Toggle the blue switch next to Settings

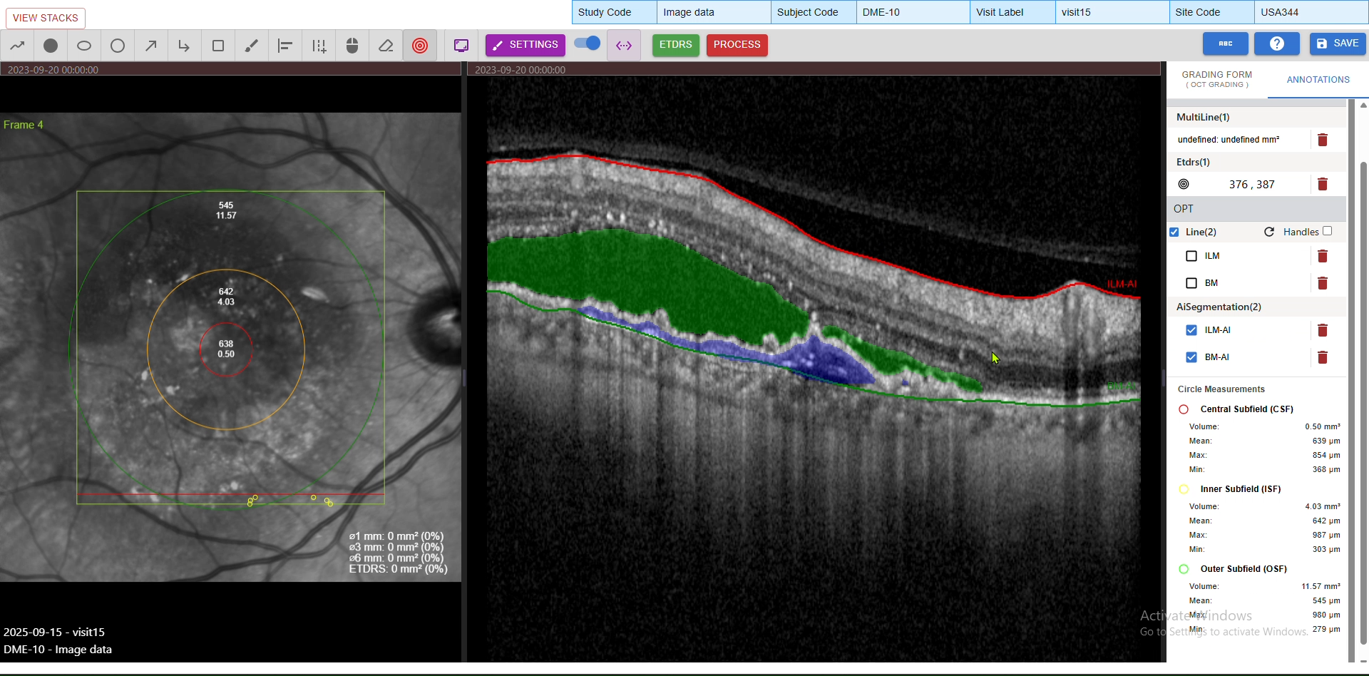588,43
